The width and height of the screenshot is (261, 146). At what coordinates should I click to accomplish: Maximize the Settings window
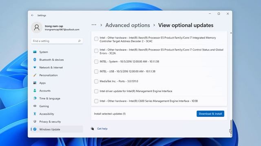click(x=219, y=14)
